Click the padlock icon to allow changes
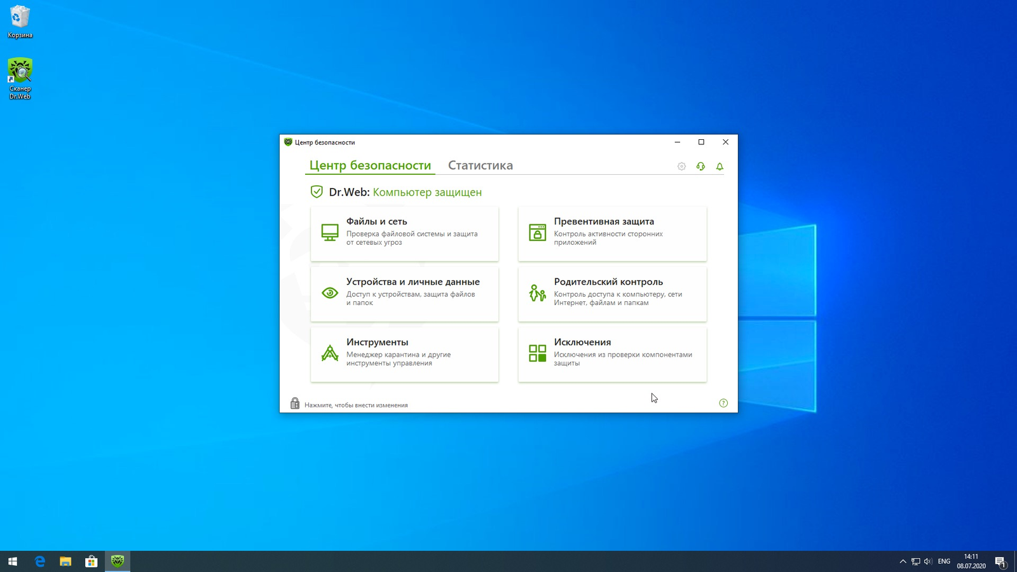This screenshot has height=572, width=1017. pos(295,403)
